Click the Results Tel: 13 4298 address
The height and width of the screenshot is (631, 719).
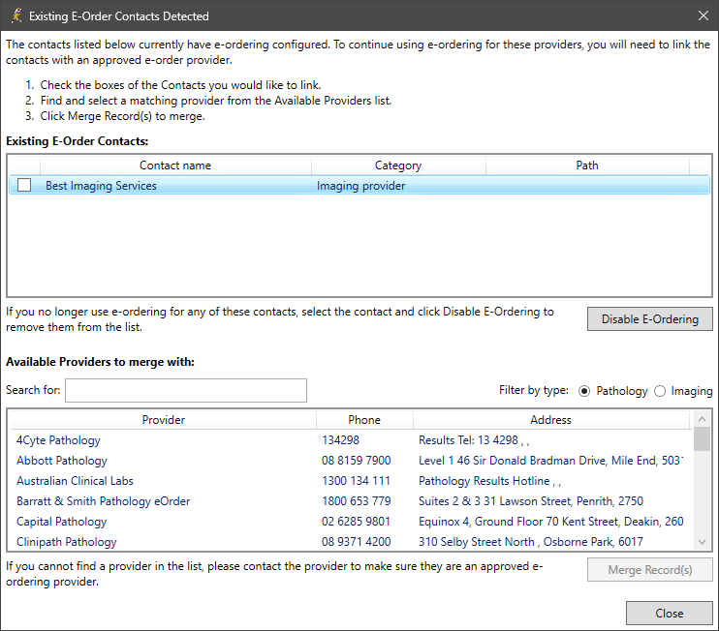point(474,440)
